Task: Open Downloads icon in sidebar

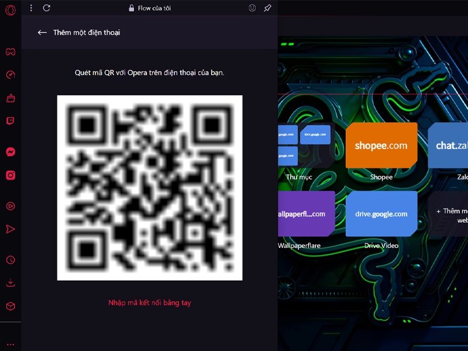Action: [x=11, y=283]
